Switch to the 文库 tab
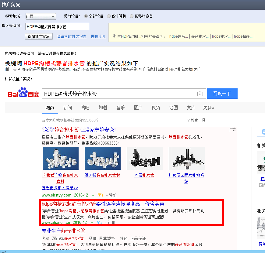Viewport: 265px width, 253px height. [x=191, y=108]
